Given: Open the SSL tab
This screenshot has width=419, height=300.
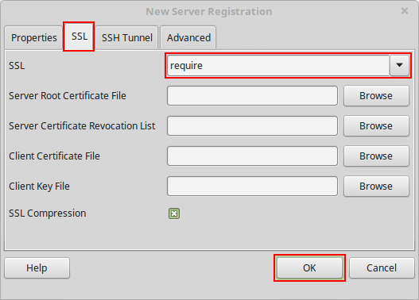Looking at the screenshot, I should coord(79,37).
